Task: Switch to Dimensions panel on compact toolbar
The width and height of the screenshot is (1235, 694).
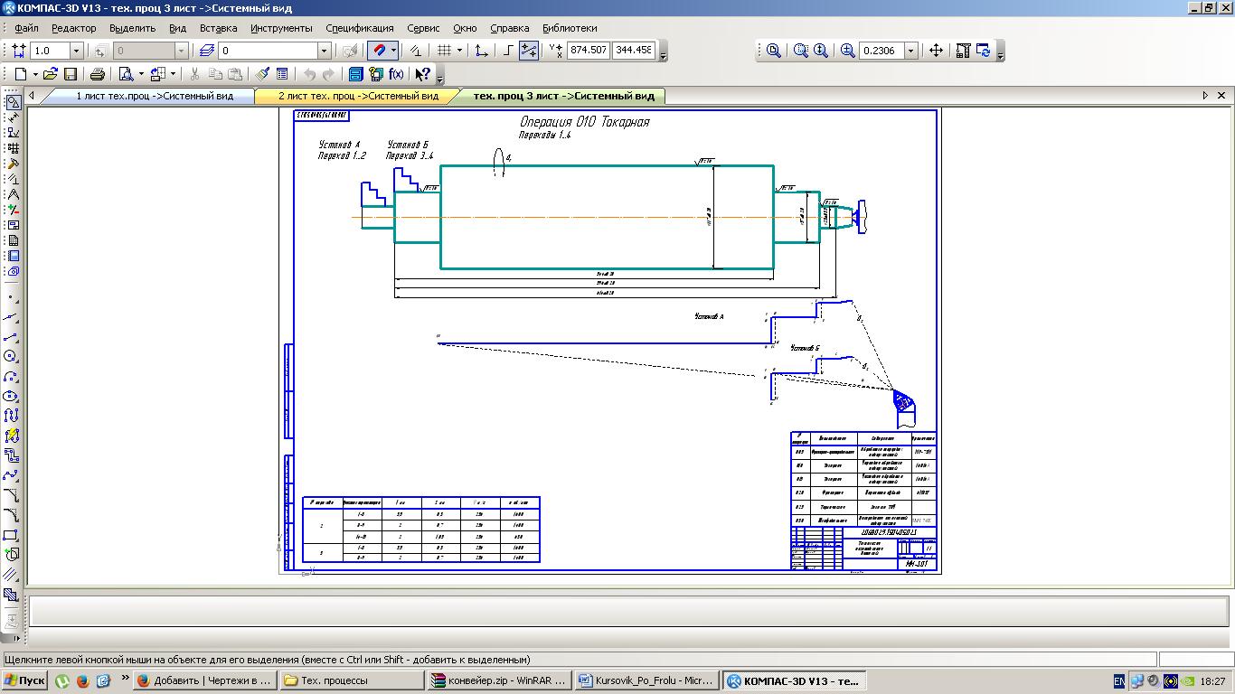Action: pos(13,117)
